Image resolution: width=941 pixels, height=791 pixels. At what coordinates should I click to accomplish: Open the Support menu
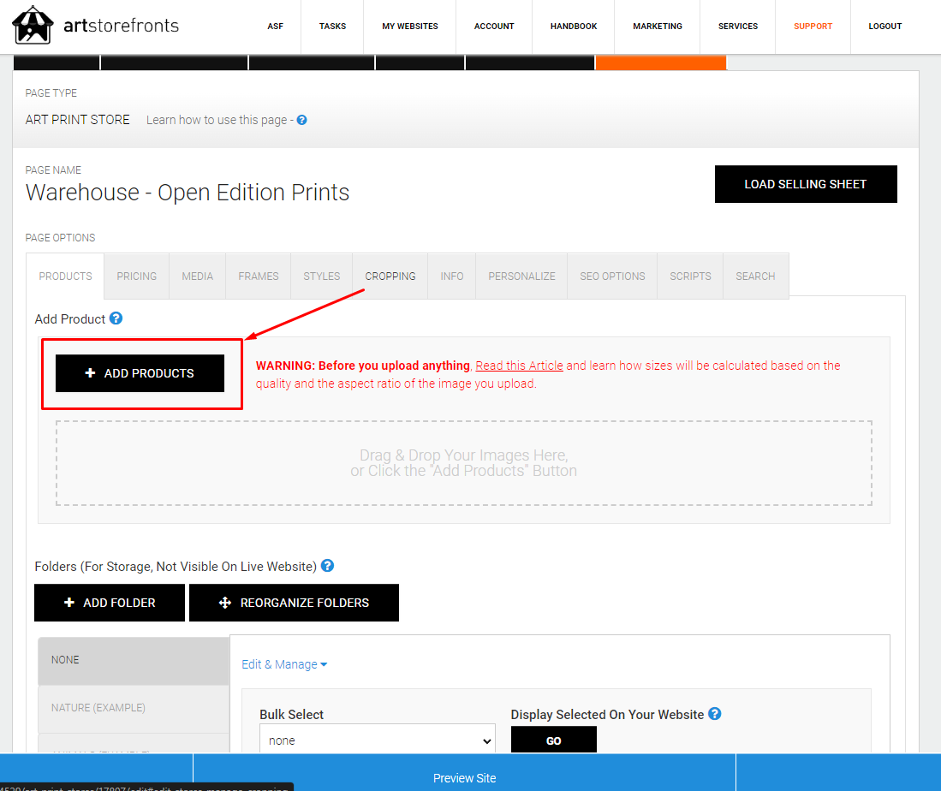813,27
